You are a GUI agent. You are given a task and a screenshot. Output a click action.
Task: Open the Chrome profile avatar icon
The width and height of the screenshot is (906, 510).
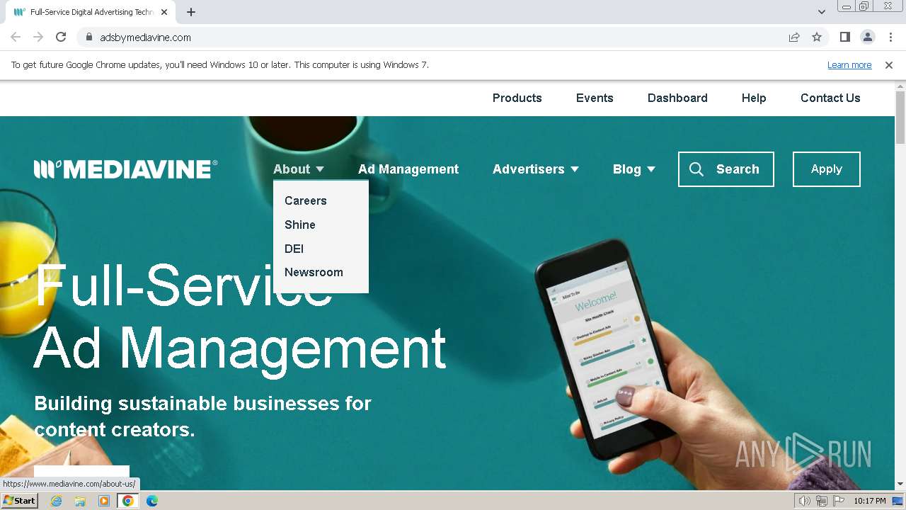click(x=867, y=37)
